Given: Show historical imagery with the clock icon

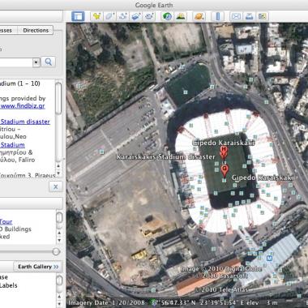Looking at the screenshot, I should point(167,16).
